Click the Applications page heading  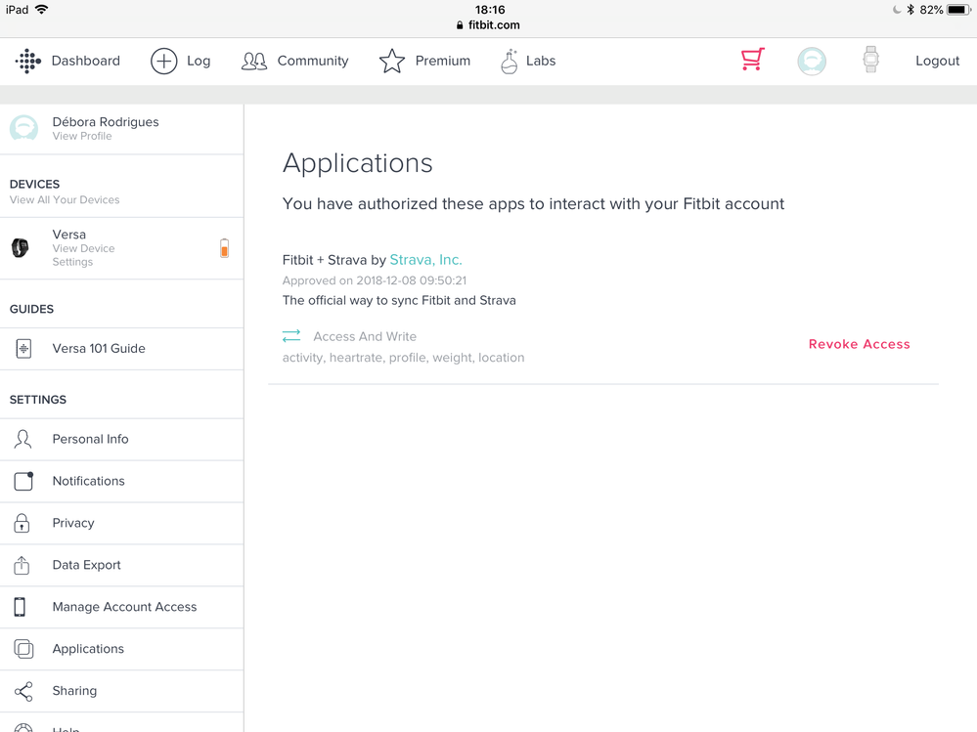(x=358, y=164)
